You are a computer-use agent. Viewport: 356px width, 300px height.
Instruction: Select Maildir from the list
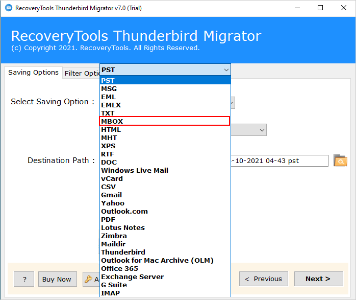[x=165, y=244]
